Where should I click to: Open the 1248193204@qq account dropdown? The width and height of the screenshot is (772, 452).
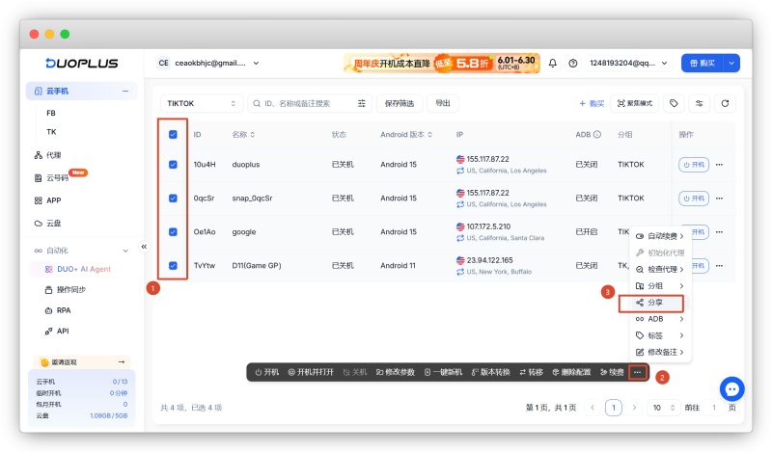click(628, 63)
